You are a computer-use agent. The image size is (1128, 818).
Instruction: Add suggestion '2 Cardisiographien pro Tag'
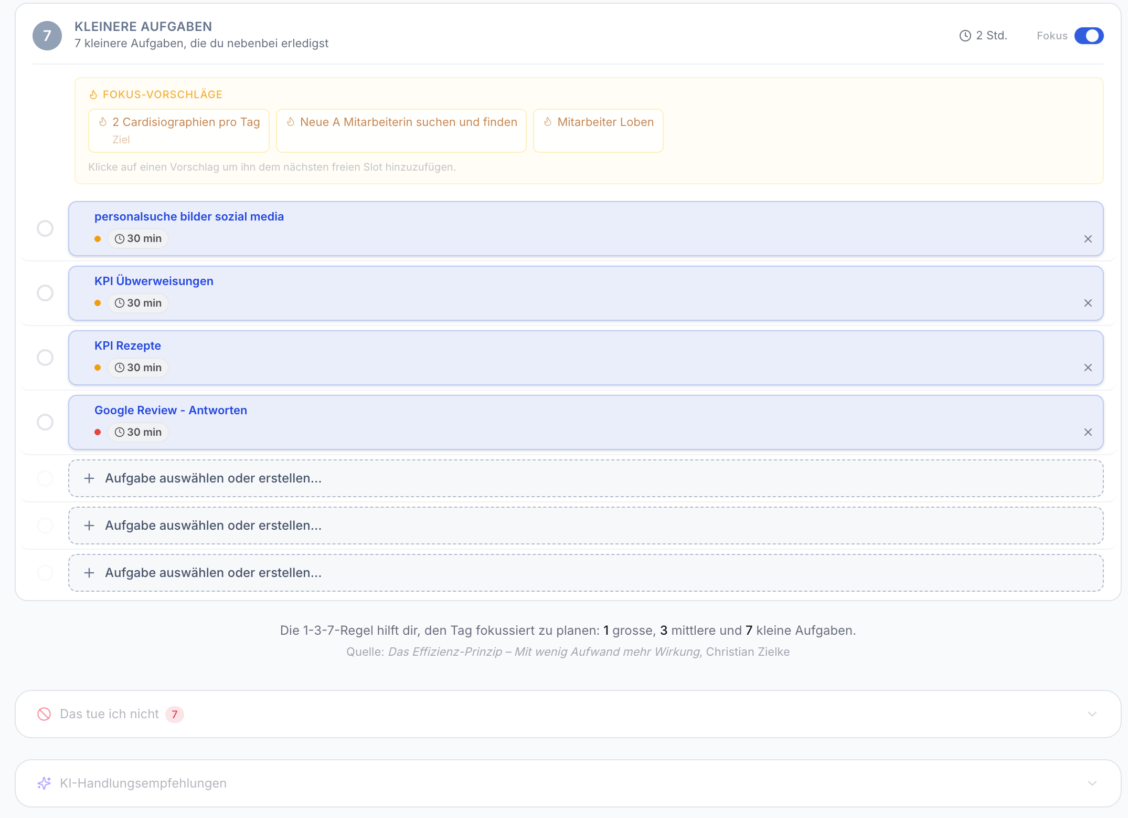pos(179,131)
